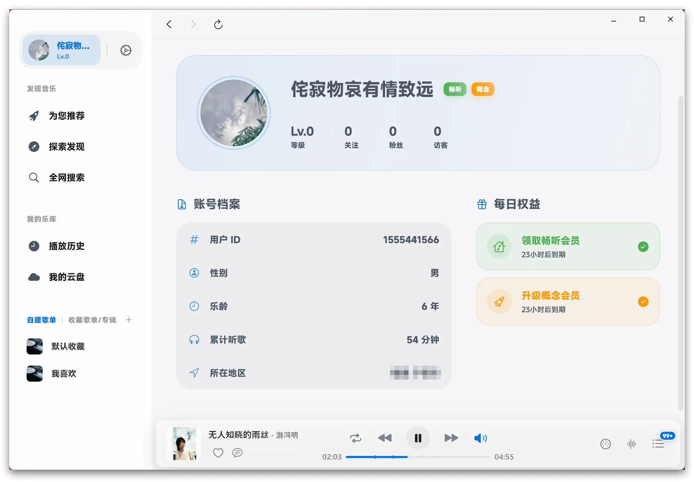The image size is (694, 482).
Task: Go back with the left arrow
Action: click(x=169, y=25)
